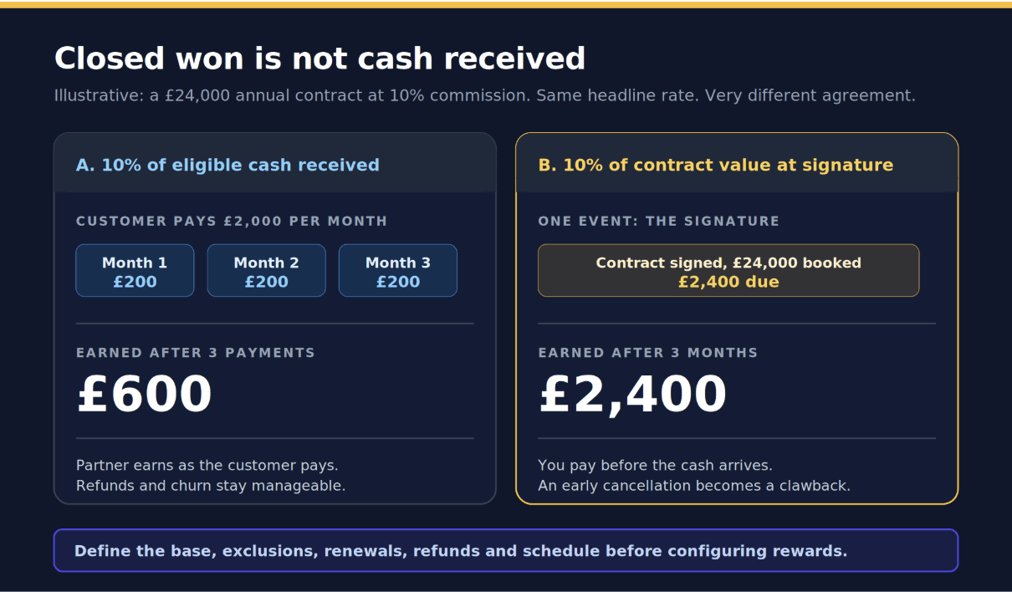Click 'You pay before the cash arrives' text
Viewport: 1012px width, 592px height.
click(655, 465)
